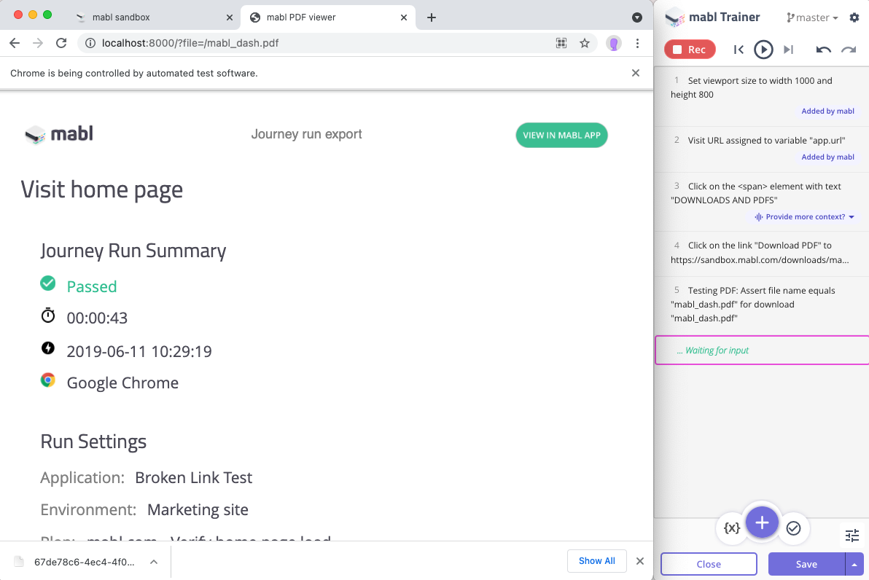Screen dimensions: 869x580
Task: Select the mabl PDF viewer tab
Action: tap(328, 17)
